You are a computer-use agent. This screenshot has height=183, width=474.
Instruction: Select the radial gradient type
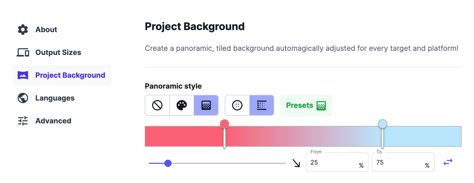[x=237, y=105]
